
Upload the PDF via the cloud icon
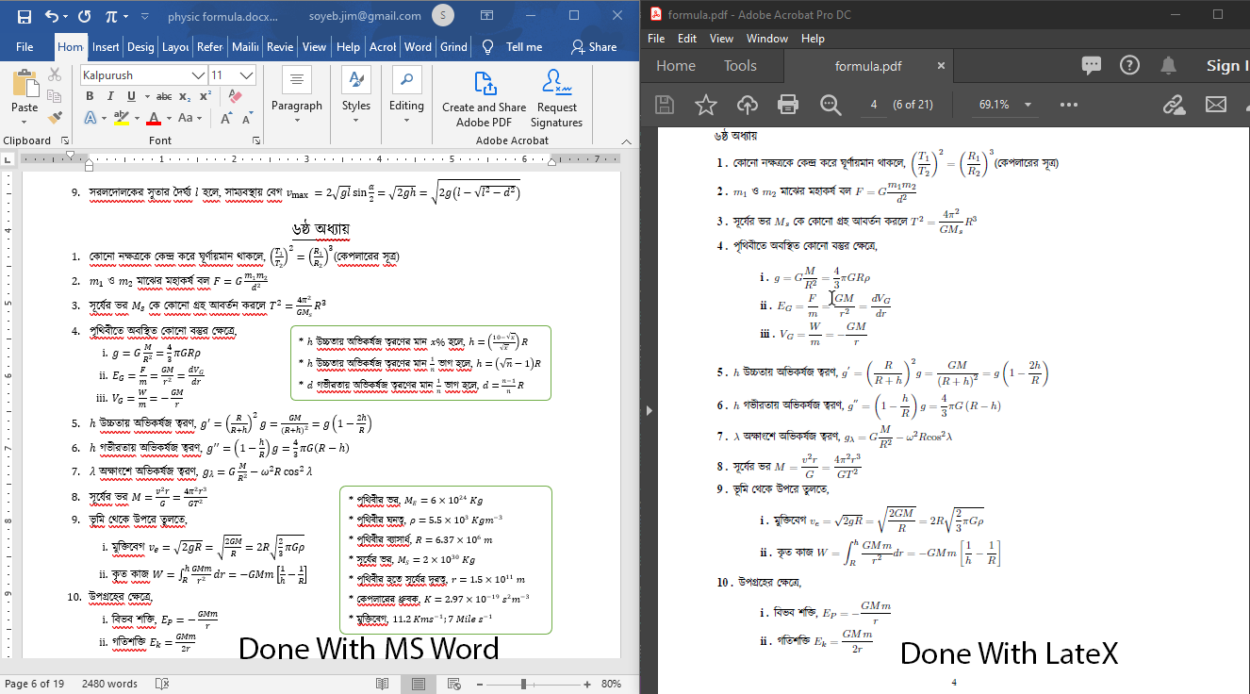748,105
